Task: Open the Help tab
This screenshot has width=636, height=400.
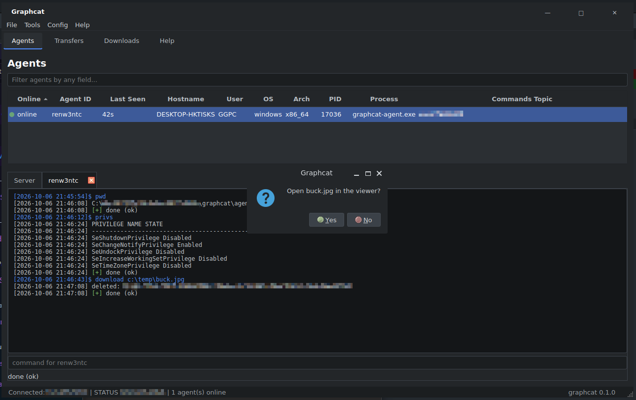Action: tap(167, 41)
